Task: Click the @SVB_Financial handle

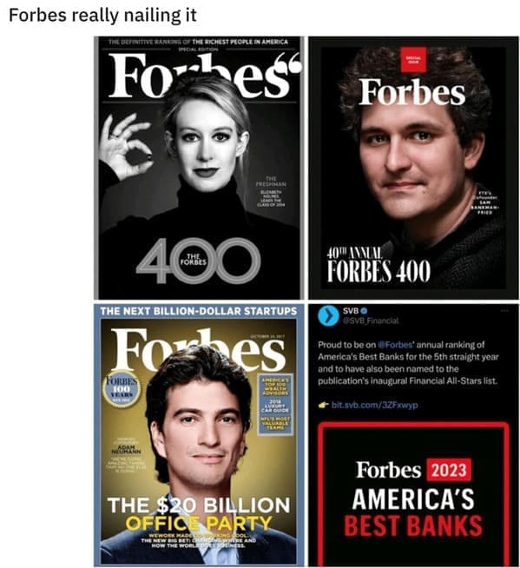Action: click(x=371, y=320)
